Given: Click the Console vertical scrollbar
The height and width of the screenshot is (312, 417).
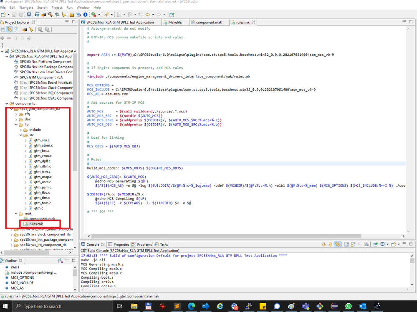Looking at the screenshot, I should (412, 261).
